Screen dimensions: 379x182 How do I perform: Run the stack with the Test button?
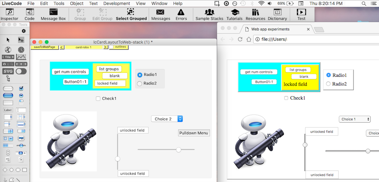[x=301, y=14]
